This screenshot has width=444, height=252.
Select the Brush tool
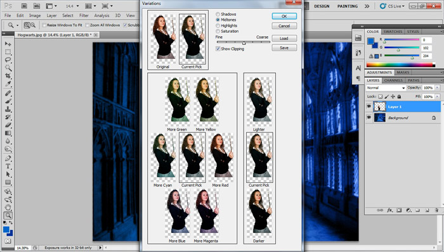8,101
